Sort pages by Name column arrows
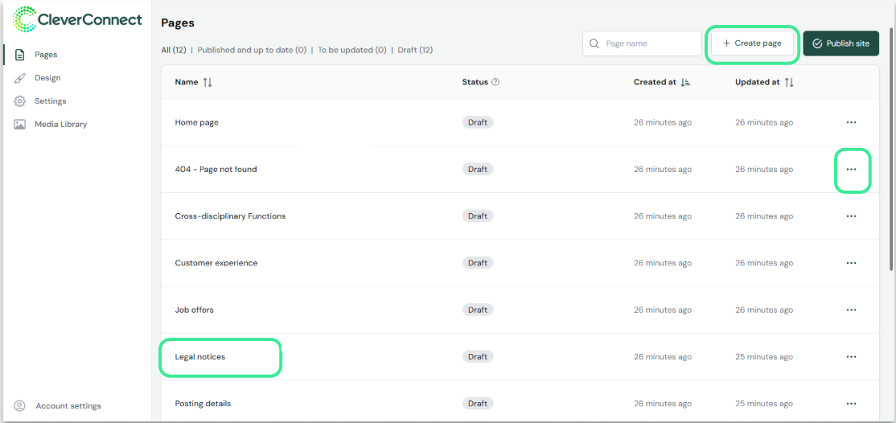 pyautogui.click(x=208, y=82)
